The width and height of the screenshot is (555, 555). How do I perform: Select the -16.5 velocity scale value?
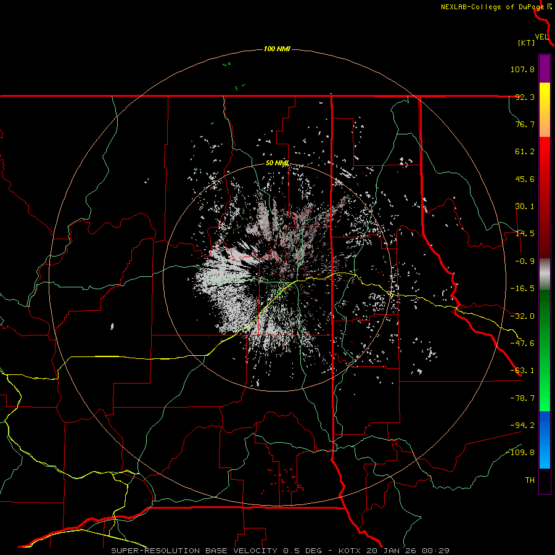click(522, 289)
